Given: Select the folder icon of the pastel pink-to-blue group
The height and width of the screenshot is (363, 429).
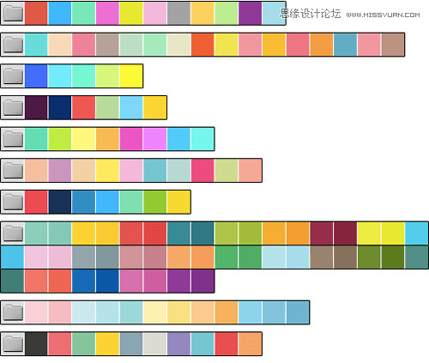Looking at the screenshot, I should tap(13, 312).
